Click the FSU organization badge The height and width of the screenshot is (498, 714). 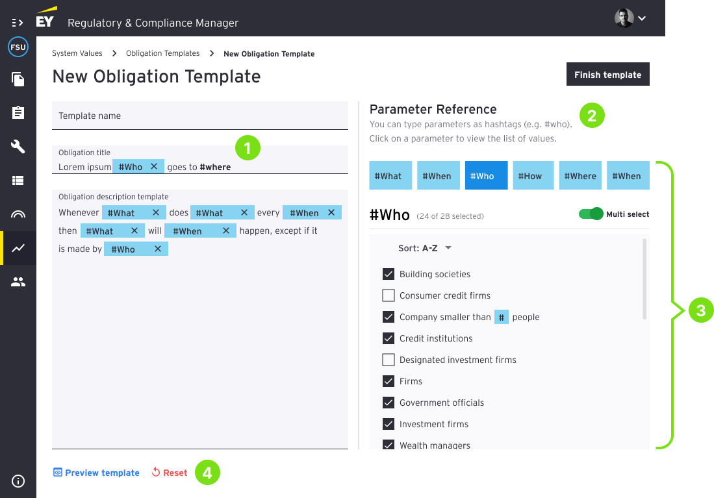click(x=18, y=48)
